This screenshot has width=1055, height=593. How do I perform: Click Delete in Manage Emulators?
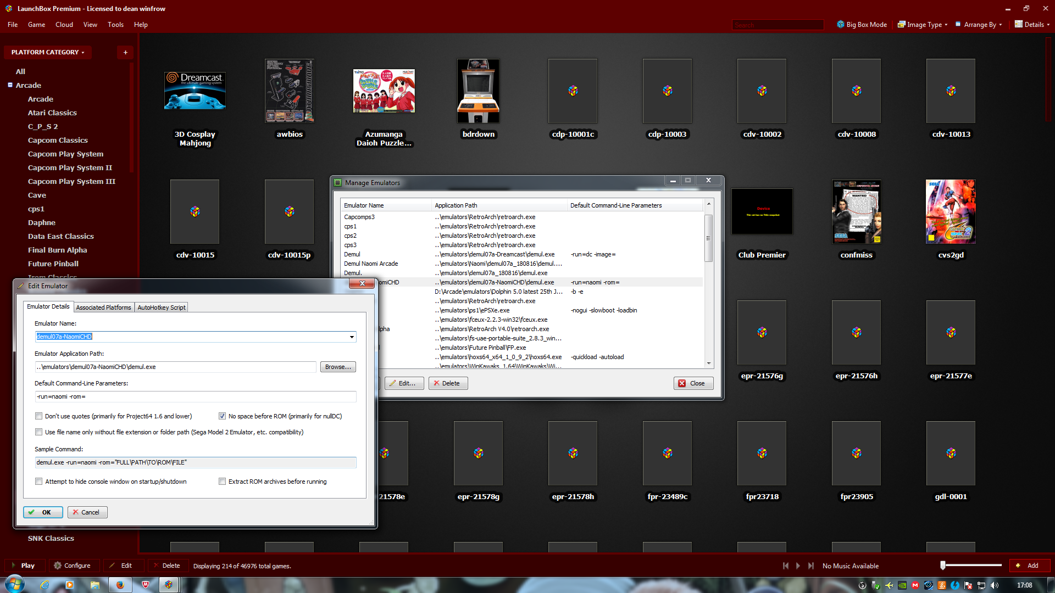(448, 383)
